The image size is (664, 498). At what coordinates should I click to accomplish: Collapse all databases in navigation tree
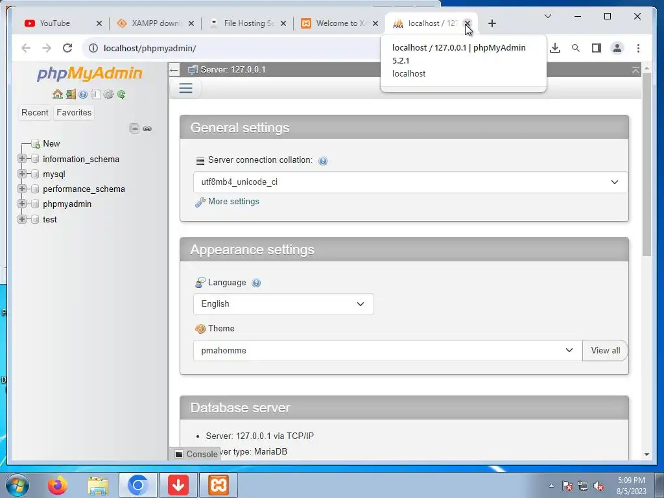134,128
